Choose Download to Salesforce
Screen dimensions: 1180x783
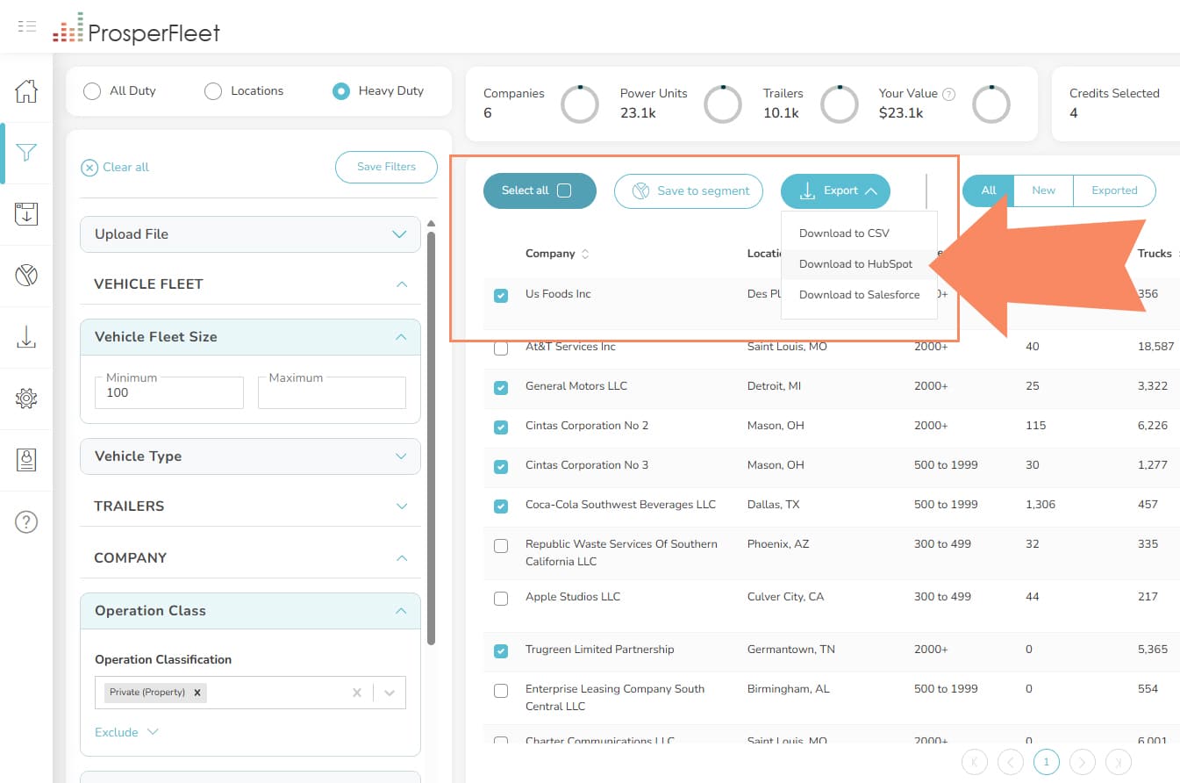pos(859,295)
